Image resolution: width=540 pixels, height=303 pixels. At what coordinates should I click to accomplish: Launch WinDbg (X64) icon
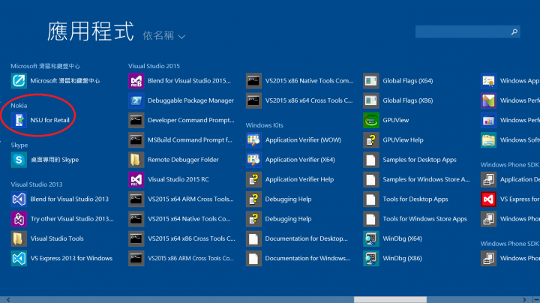point(371,238)
